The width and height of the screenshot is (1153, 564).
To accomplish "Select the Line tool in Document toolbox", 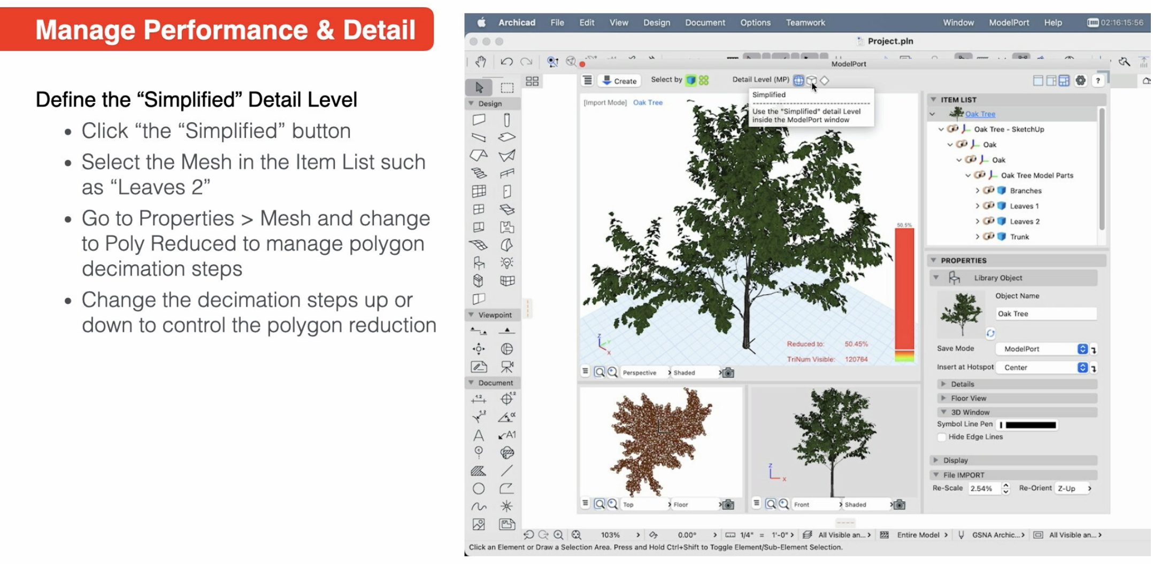I will tap(507, 471).
